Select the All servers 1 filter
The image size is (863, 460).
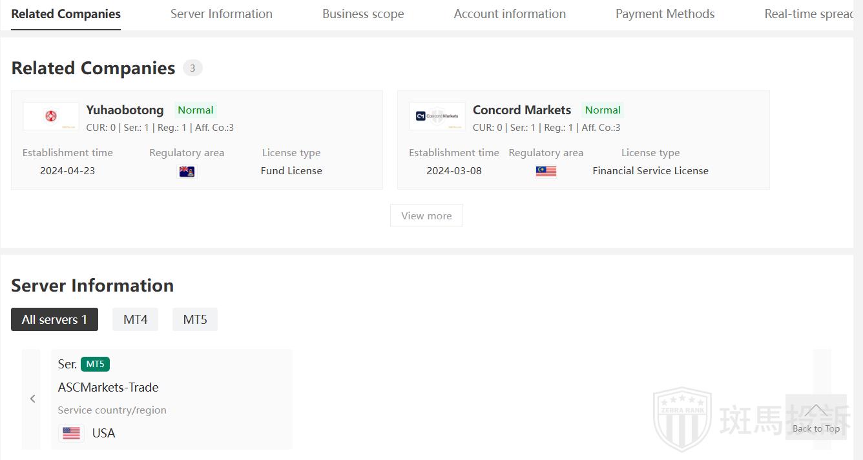(x=54, y=319)
